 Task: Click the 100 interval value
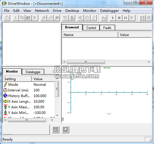coord(37,90)
